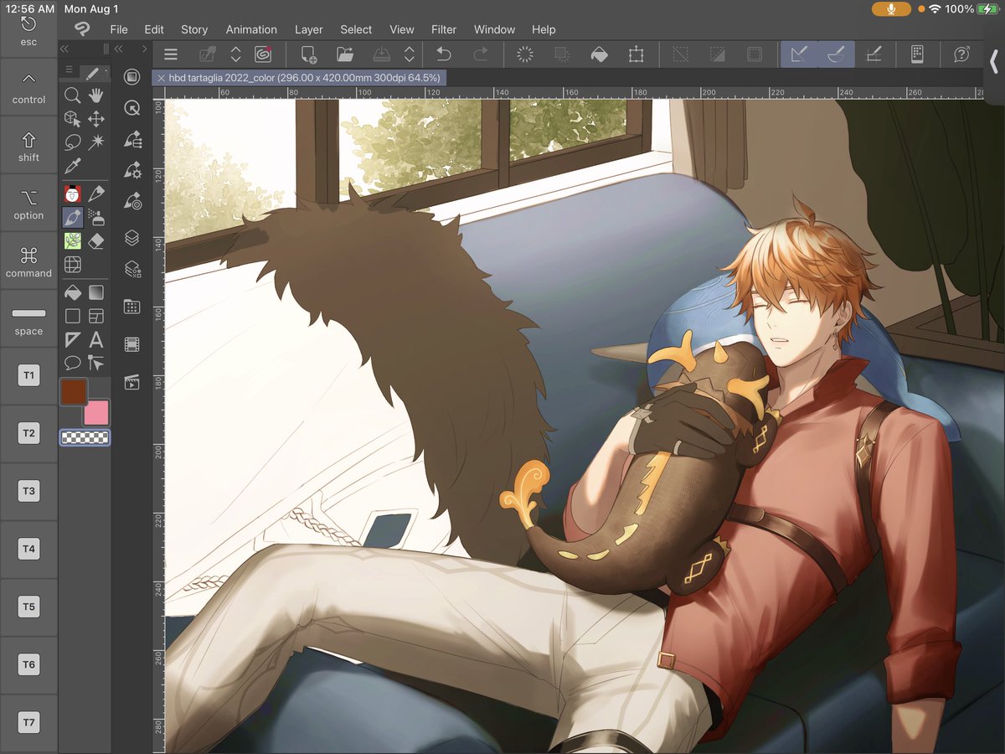Select the Airbrush tool
The height and width of the screenshot is (754, 1005).
(x=96, y=218)
